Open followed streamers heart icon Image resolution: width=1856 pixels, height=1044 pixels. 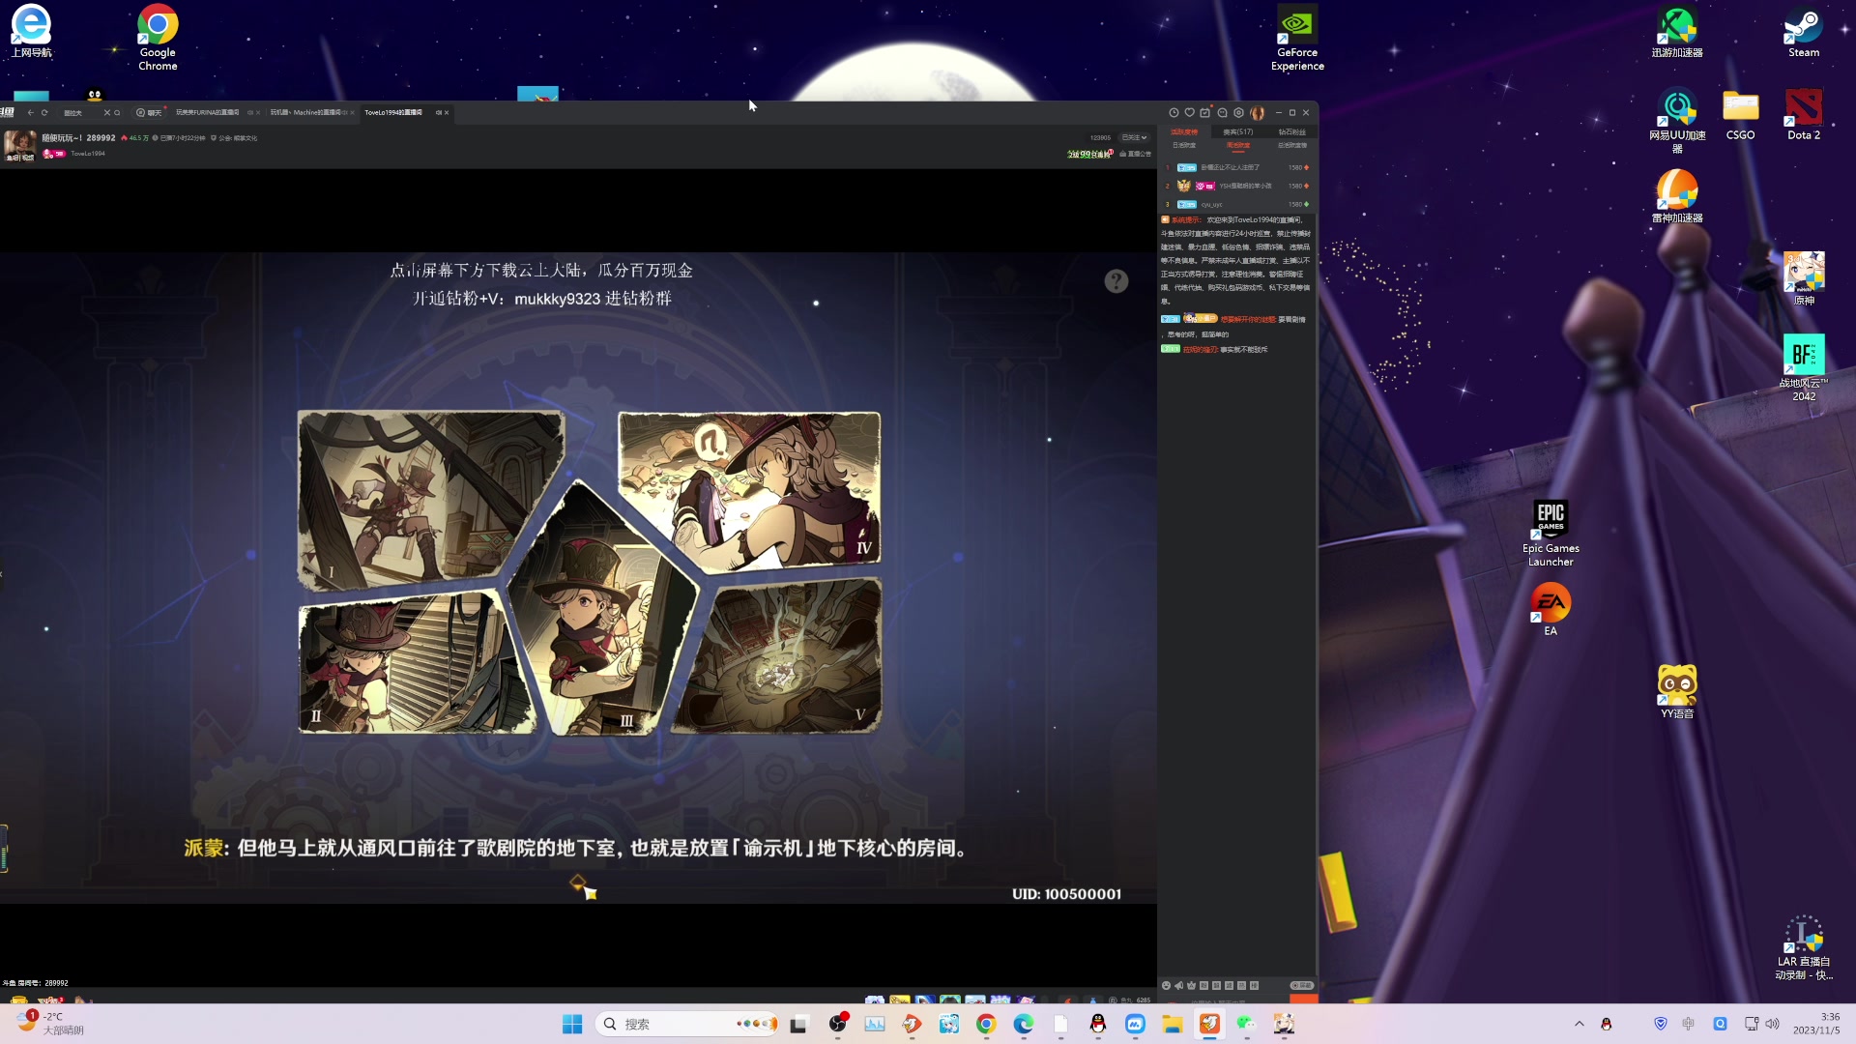pos(1189,112)
